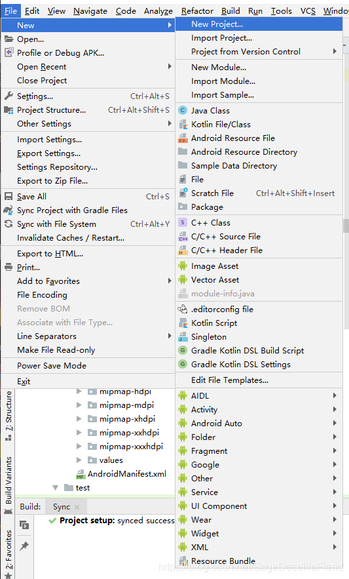Image resolution: width=349 pixels, height=579 pixels.
Task: Click the .editorconfig file icon
Action: 183,309
